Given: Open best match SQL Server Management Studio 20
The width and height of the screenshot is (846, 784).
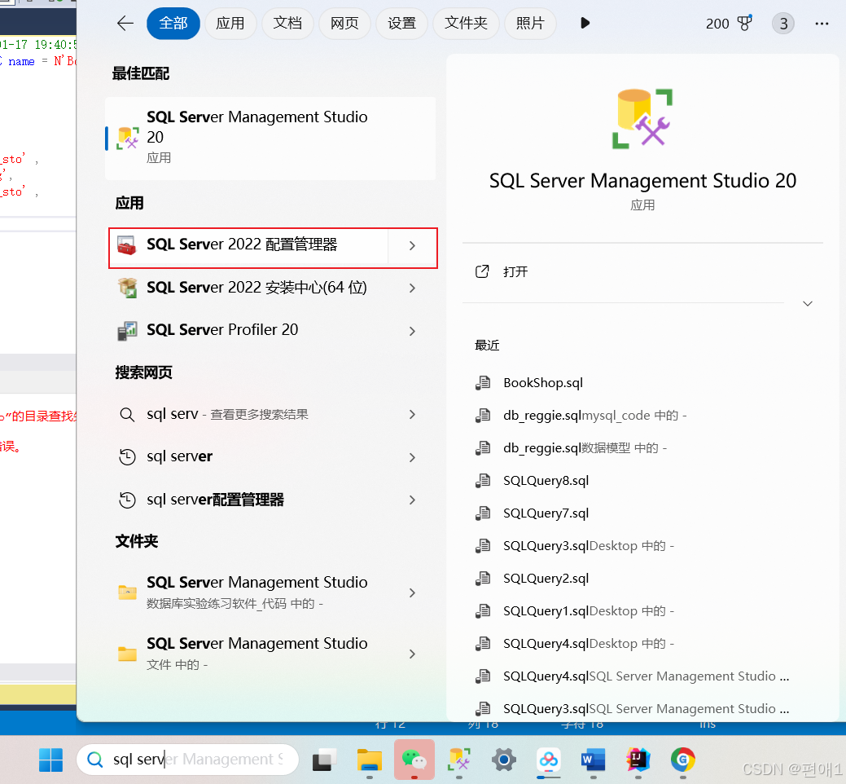Looking at the screenshot, I should point(270,139).
